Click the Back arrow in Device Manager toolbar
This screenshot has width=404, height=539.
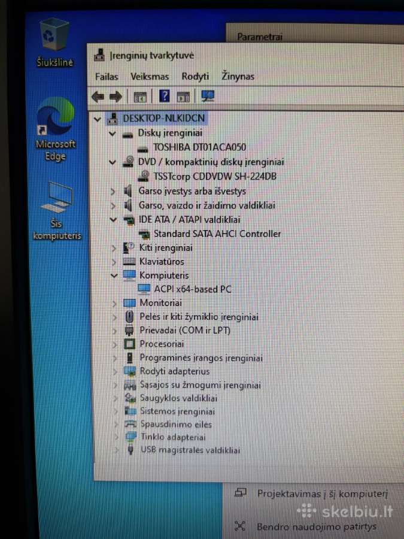pyautogui.click(x=98, y=97)
